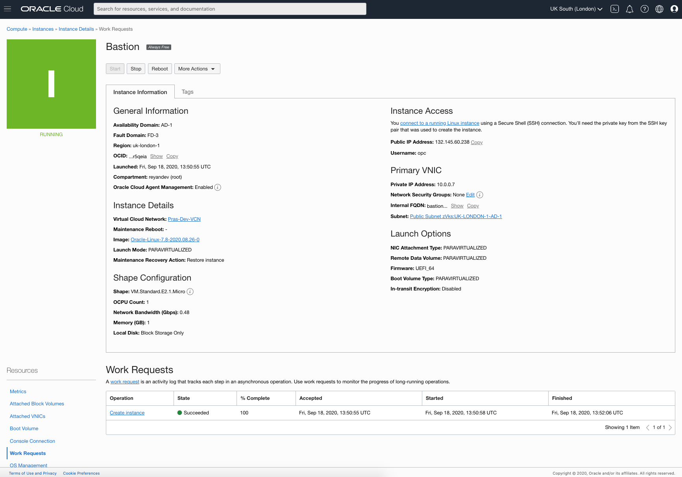Screen dimensions: 682x477
Task: Open the language globe menu
Action: 660,9
